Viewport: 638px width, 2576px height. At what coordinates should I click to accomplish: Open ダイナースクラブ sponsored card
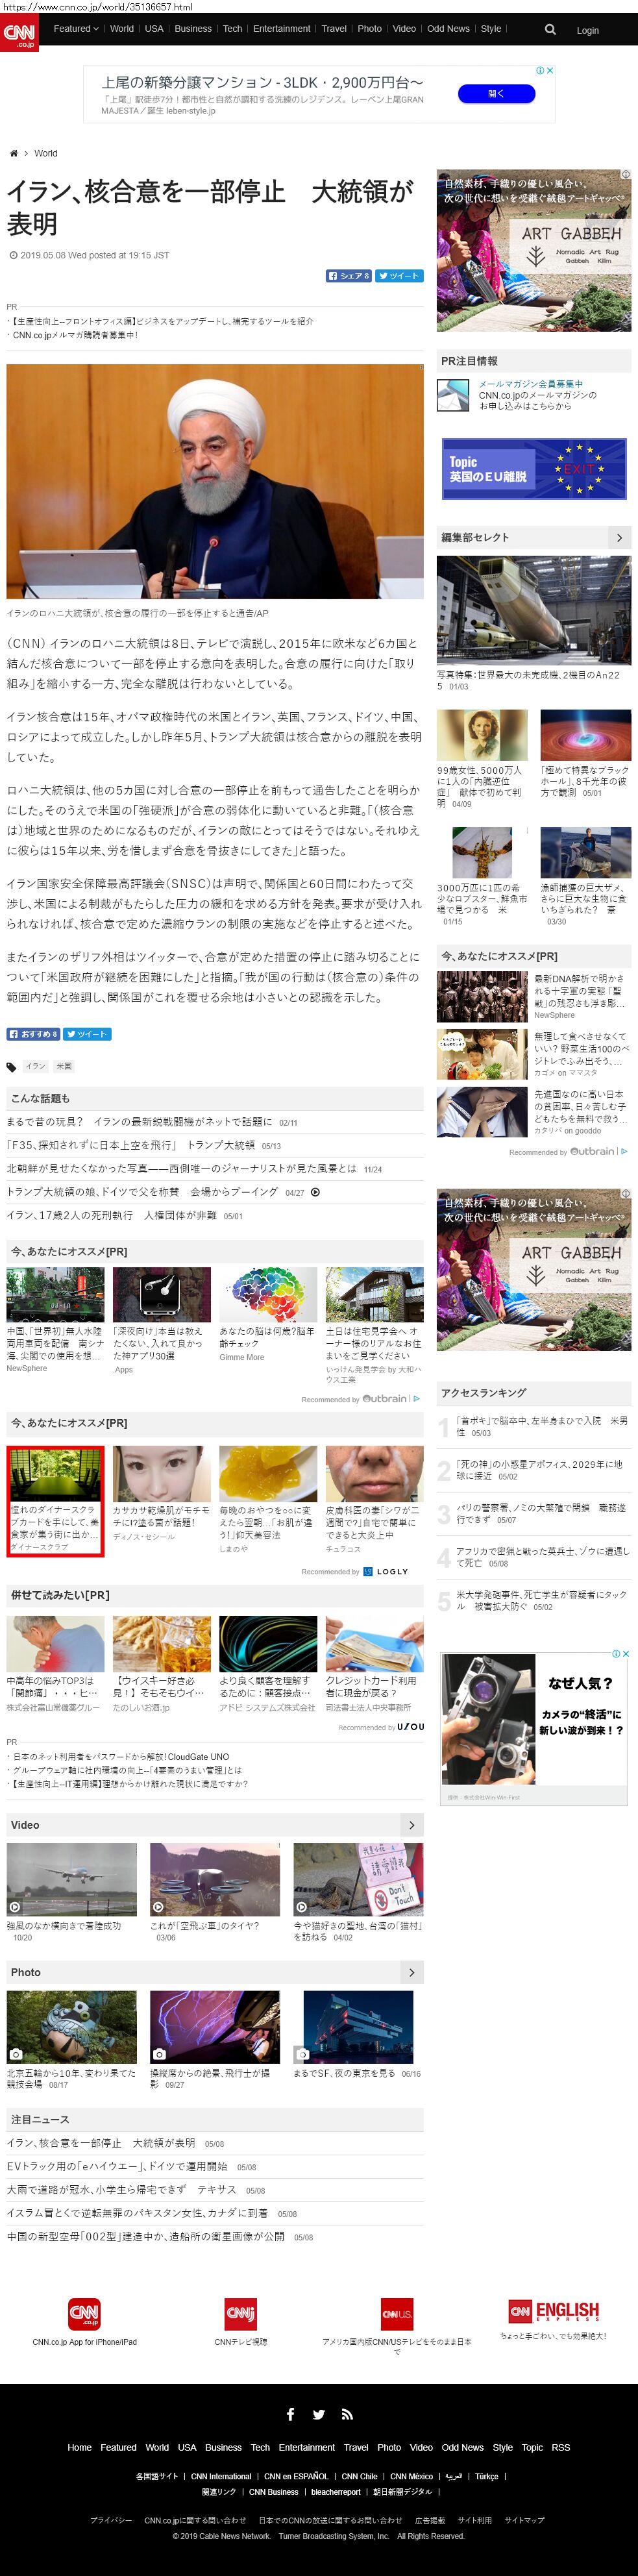click(x=55, y=1501)
